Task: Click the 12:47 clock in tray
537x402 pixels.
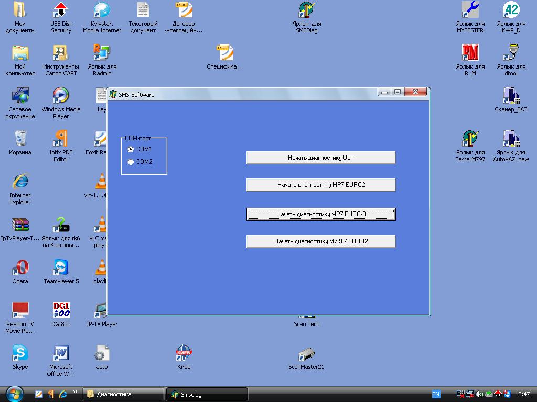Action: (522, 394)
